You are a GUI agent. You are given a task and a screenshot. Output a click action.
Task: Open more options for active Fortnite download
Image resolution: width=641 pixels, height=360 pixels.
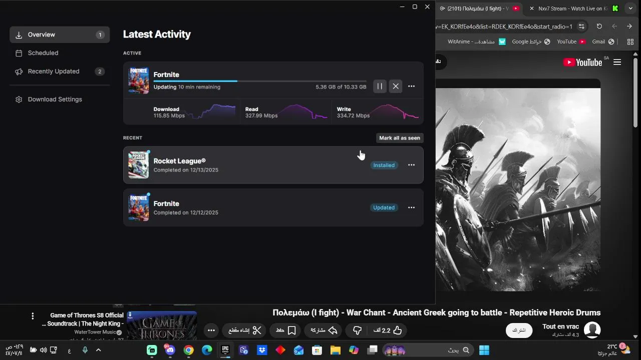click(x=411, y=86)
